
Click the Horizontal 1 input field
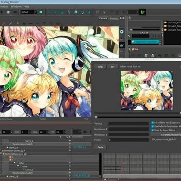click(129, 129)
